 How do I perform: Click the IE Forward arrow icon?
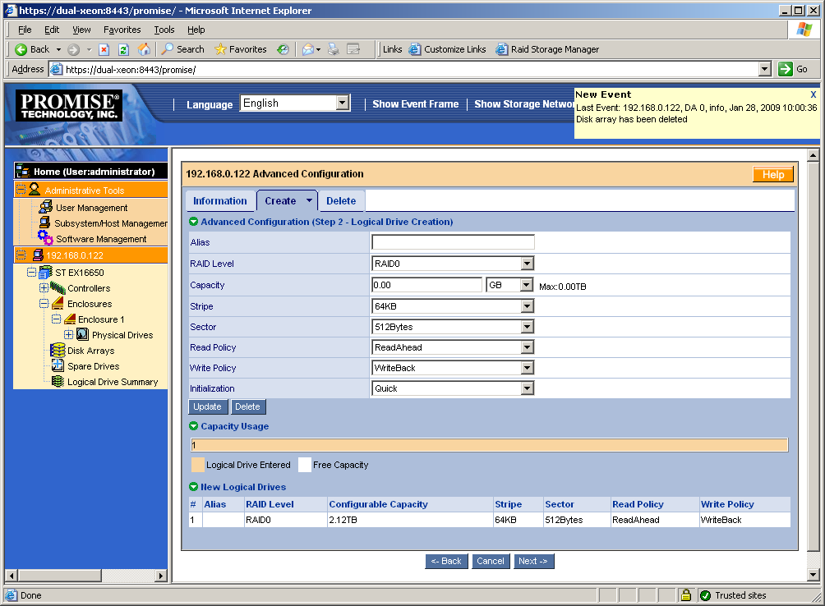(x=74, y=49)
